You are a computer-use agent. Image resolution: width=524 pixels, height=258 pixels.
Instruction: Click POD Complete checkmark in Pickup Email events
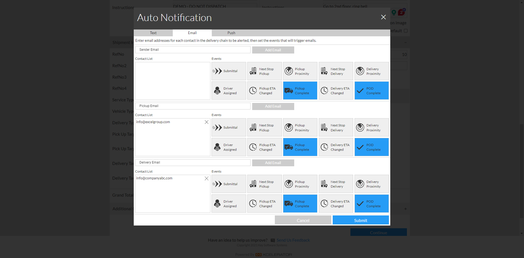click(360, 147)
